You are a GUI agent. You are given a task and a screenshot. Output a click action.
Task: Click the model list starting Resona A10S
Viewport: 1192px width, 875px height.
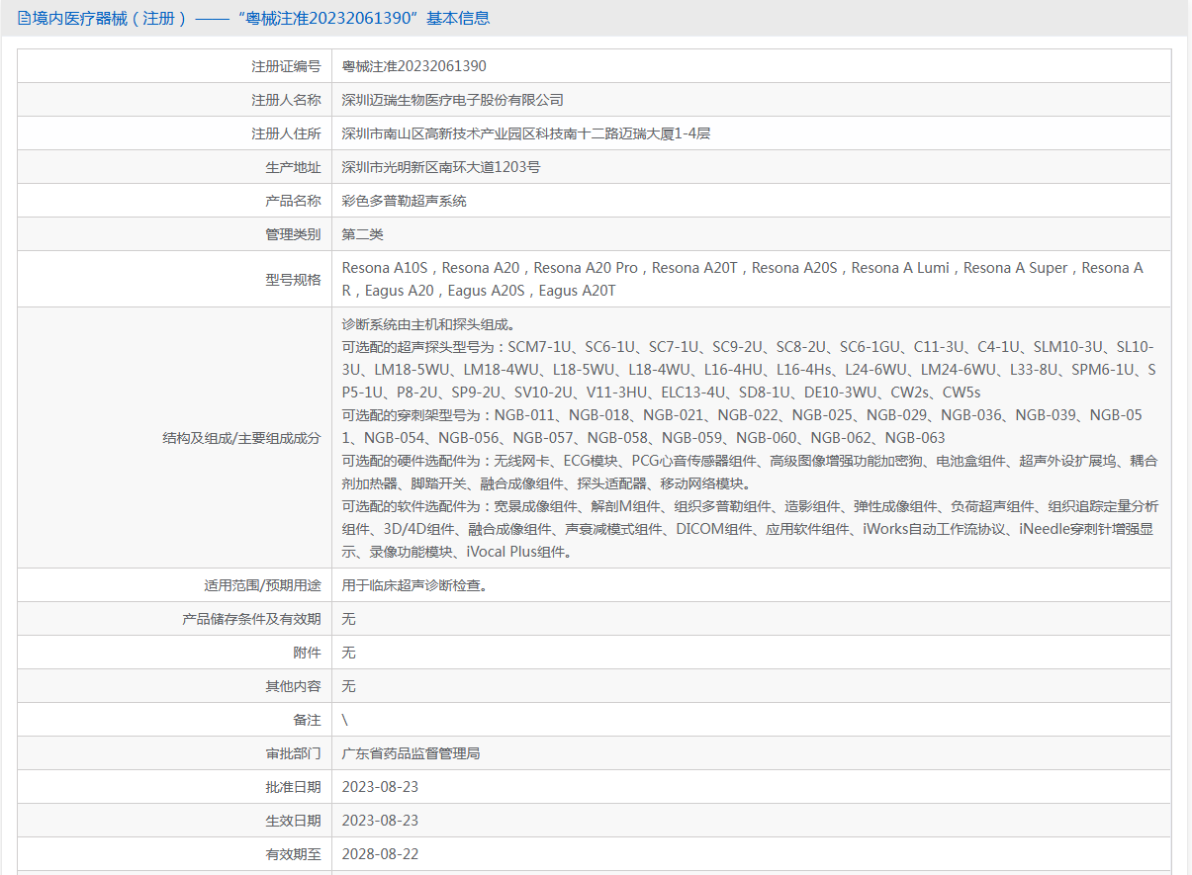click(x=743, y=280)
